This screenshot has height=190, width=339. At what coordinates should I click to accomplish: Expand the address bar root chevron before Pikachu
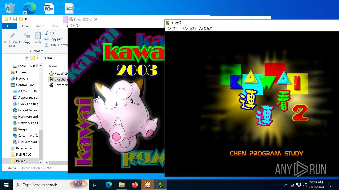coord(38,58)
